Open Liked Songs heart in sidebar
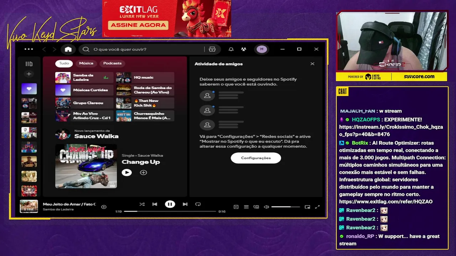This screenshot has width=456, height=256. [29, 89]
